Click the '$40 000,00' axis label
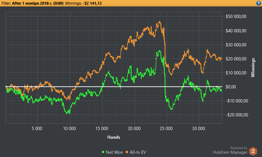The height and width of the screenshot is (157, 262). 236,31
